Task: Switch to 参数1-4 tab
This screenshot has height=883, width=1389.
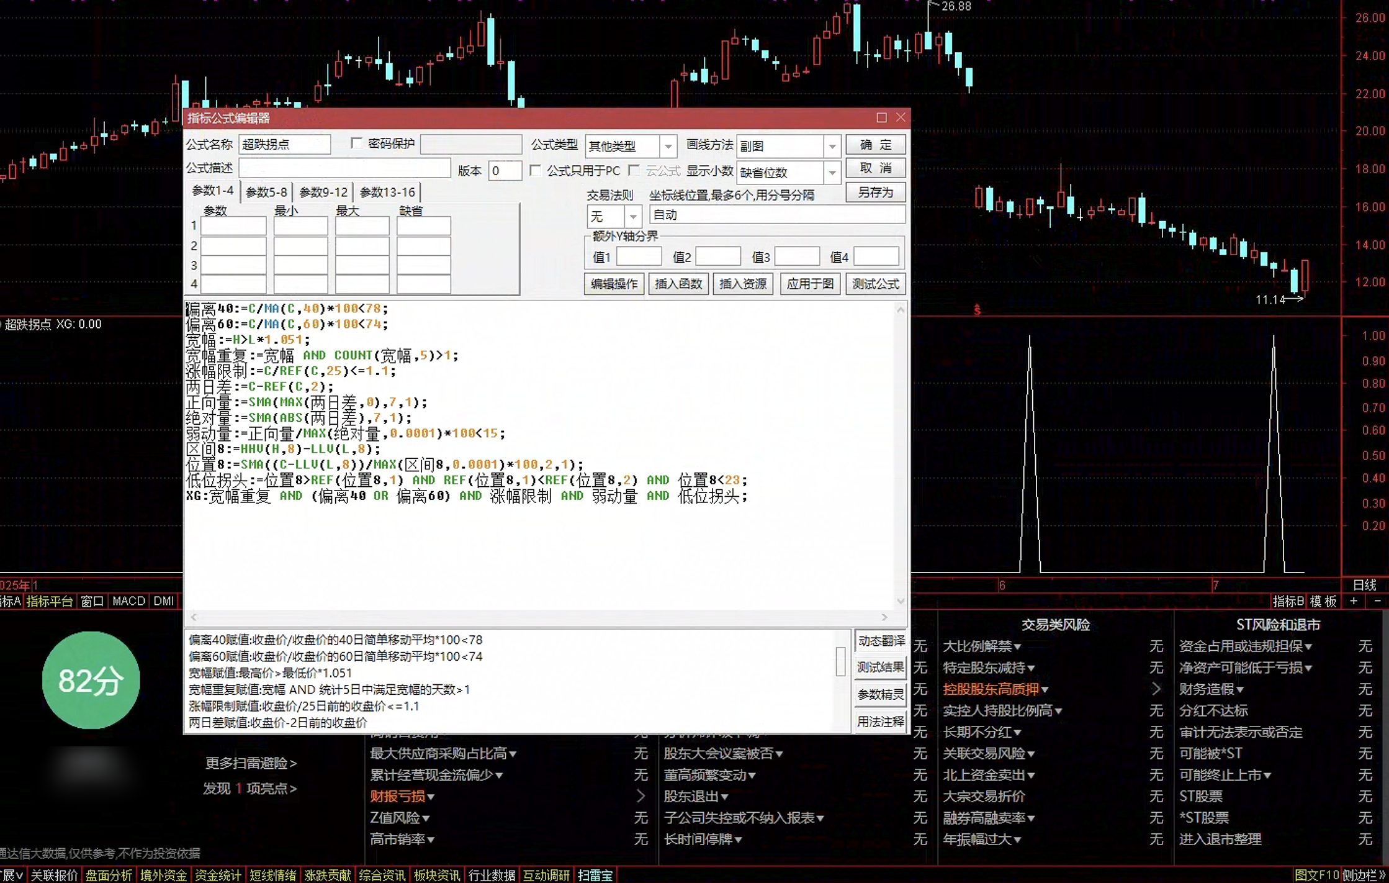Action: 212,191
